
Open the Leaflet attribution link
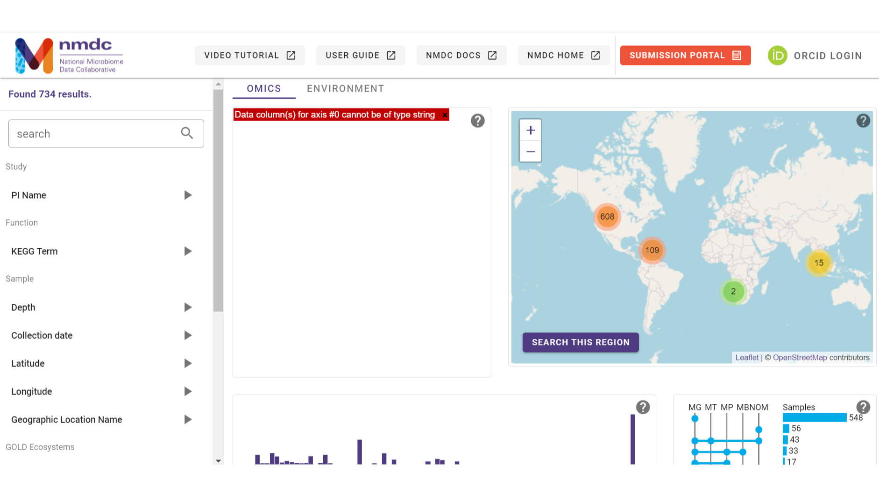click(x=747, y=358)
